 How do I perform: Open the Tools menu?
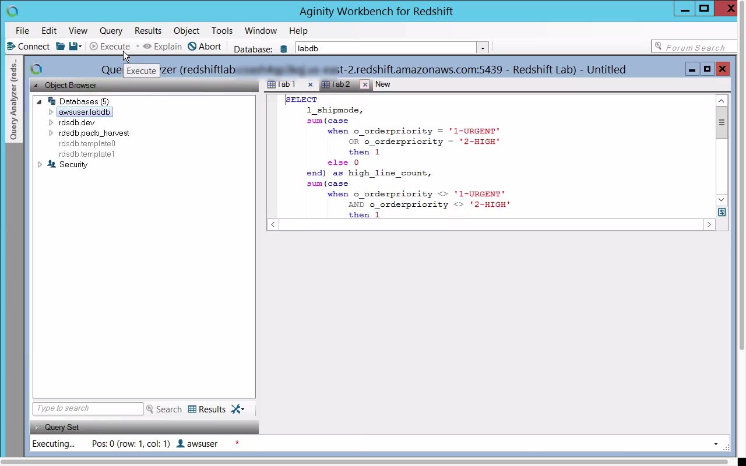coord(222,31)
